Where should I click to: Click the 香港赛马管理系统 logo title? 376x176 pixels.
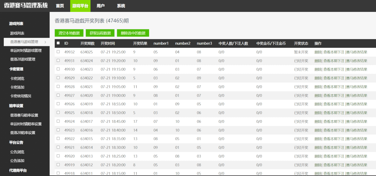[24, 5]
